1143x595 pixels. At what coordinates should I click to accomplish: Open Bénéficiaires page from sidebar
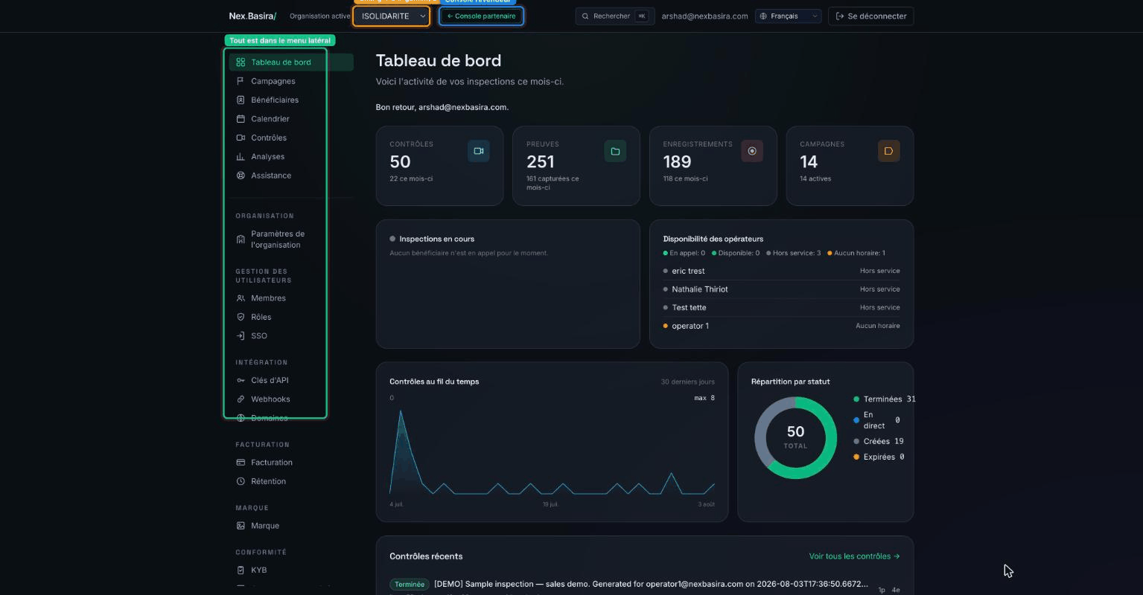click(291, 100)
